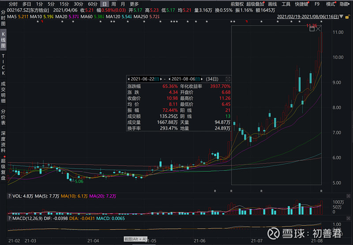
Task: Click the 11.26 high price label
Action: (312, 26)
